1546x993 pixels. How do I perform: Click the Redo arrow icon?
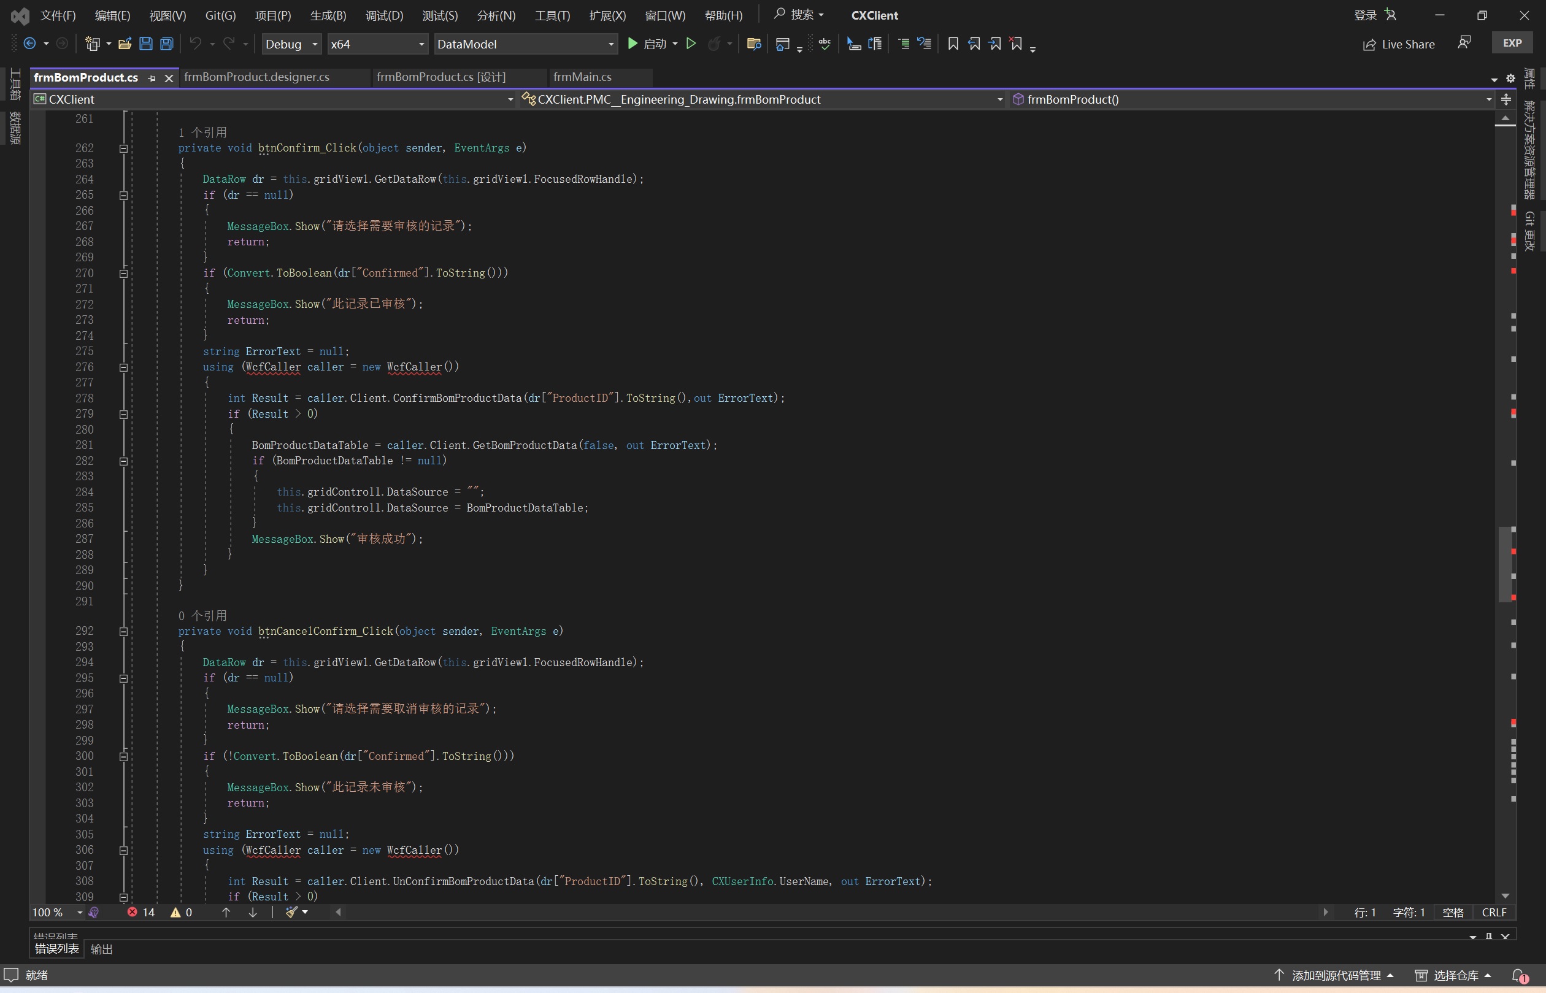tap(229, 44)
